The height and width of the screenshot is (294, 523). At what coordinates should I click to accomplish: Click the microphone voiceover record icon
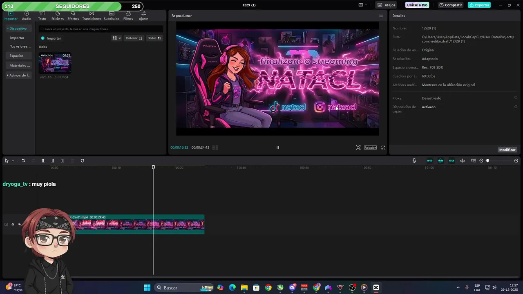point(414,160)
